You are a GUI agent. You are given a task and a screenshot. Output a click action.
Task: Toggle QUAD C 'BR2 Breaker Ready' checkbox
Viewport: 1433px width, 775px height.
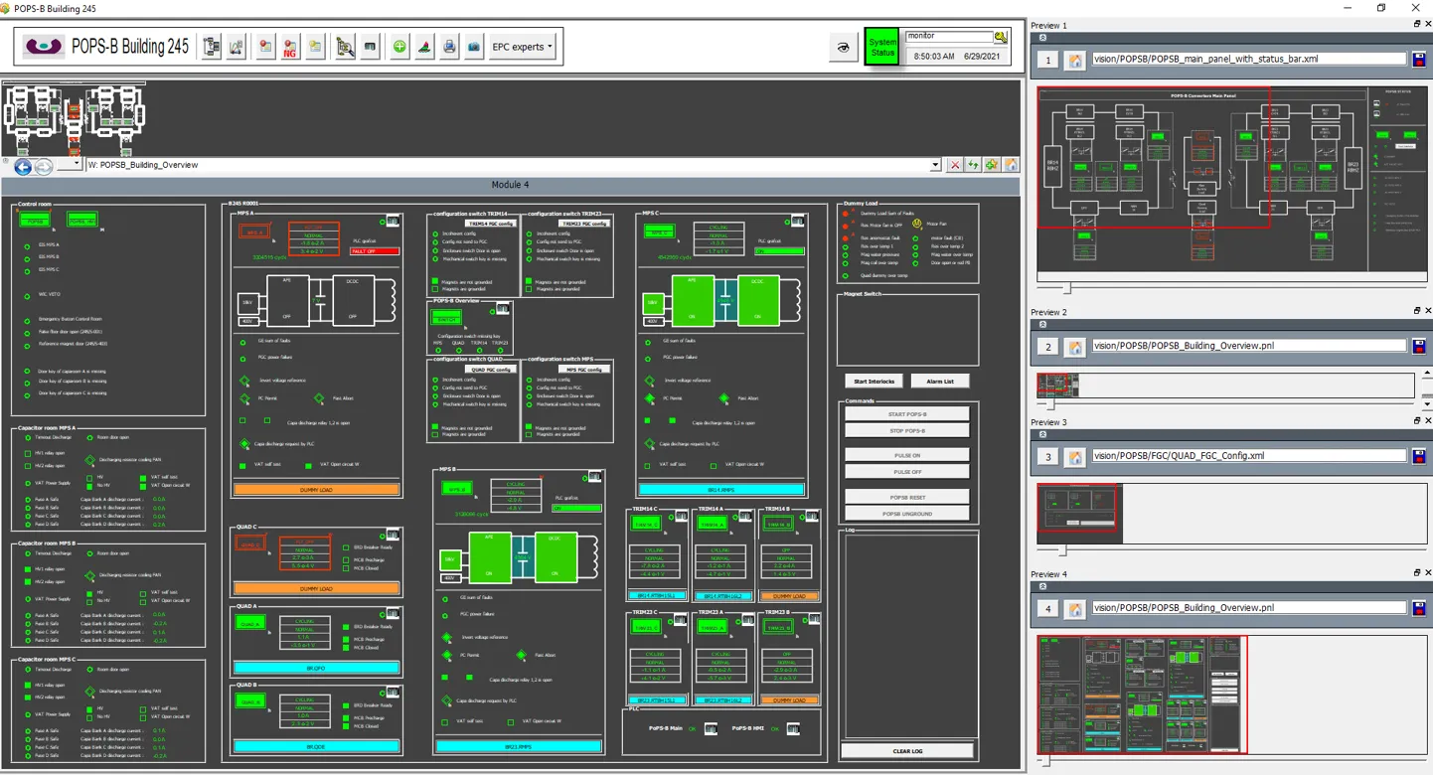pyautogui.click(x=345, y=547)
